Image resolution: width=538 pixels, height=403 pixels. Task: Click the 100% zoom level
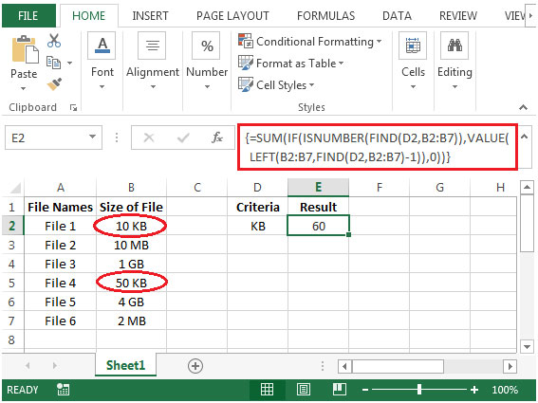[x=505, y=390]
